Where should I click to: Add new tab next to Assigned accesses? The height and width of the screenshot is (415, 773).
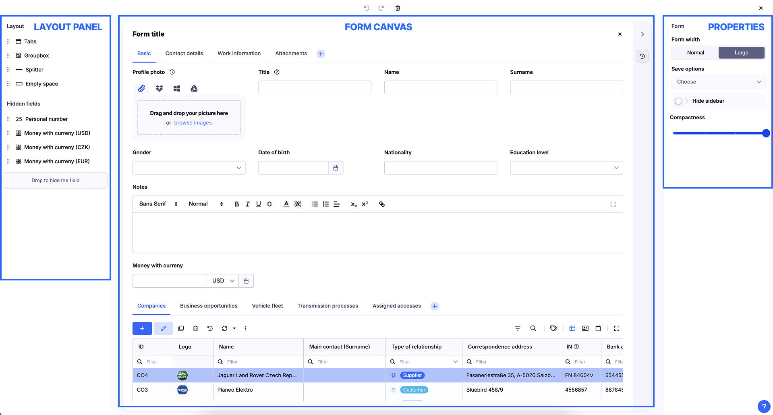point(435,306)
